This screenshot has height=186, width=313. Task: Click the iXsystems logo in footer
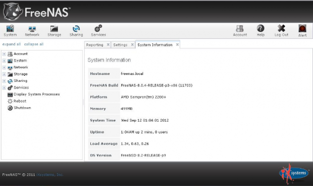[294, 173]
